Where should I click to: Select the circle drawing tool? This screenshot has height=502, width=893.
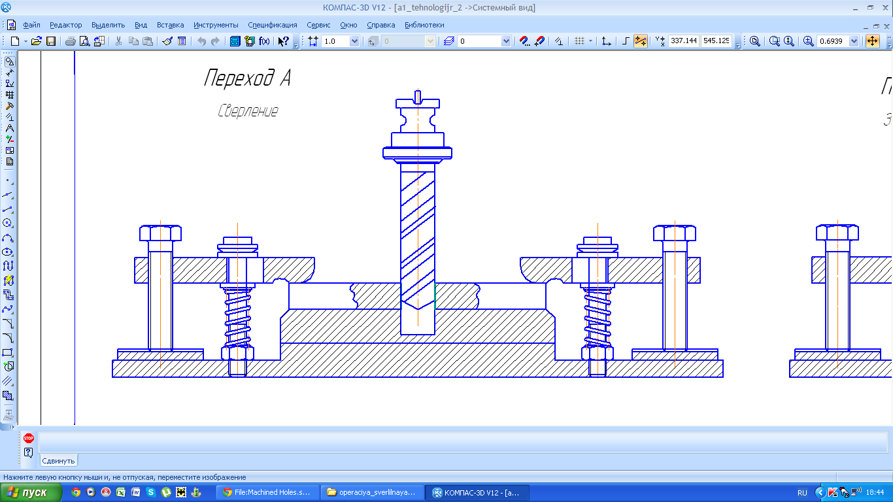[8, 223]
